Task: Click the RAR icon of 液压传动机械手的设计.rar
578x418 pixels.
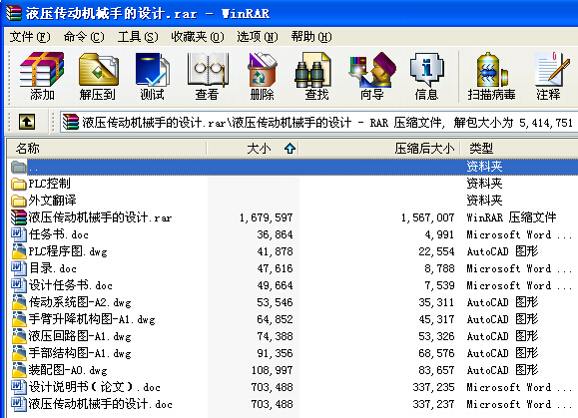Action: [x=19, y=217]
